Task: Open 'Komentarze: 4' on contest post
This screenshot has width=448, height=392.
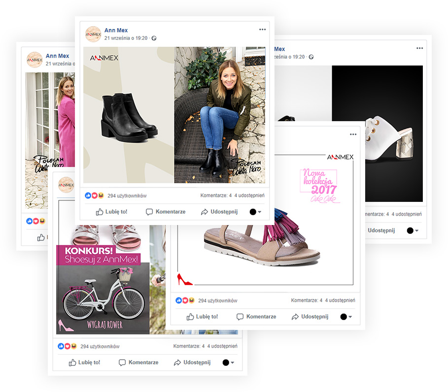Action: click(x=189, y=346)
